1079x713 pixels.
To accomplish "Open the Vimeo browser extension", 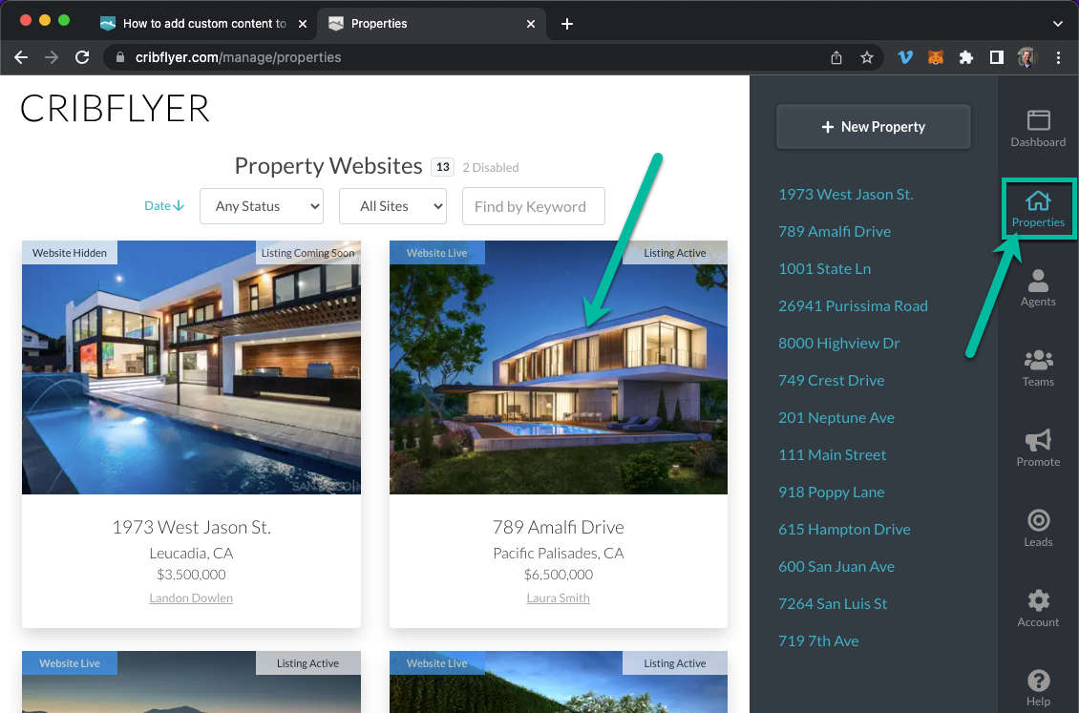I will point(905,58).
